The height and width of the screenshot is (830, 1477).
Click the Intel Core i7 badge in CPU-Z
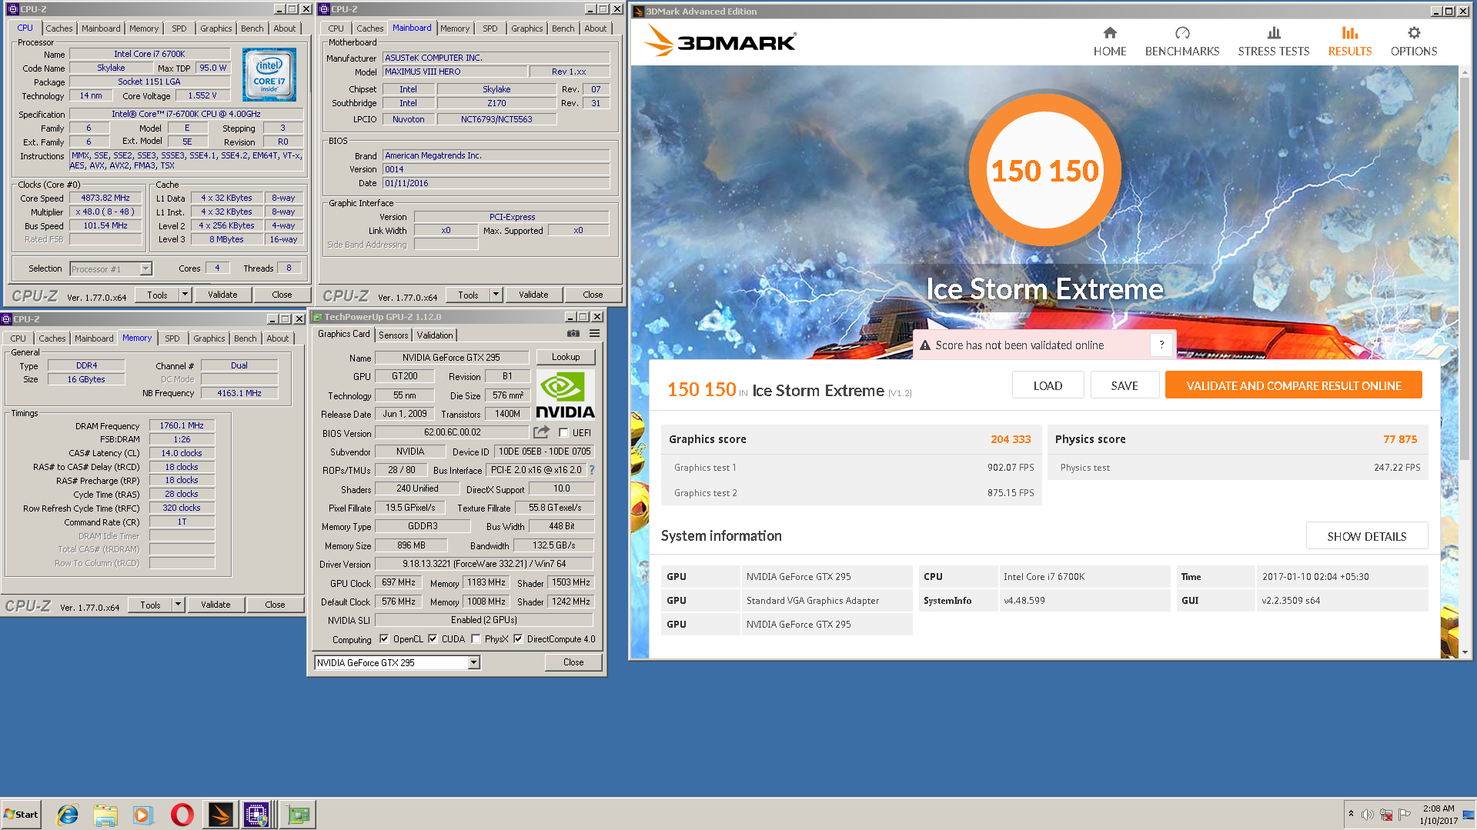269,75
